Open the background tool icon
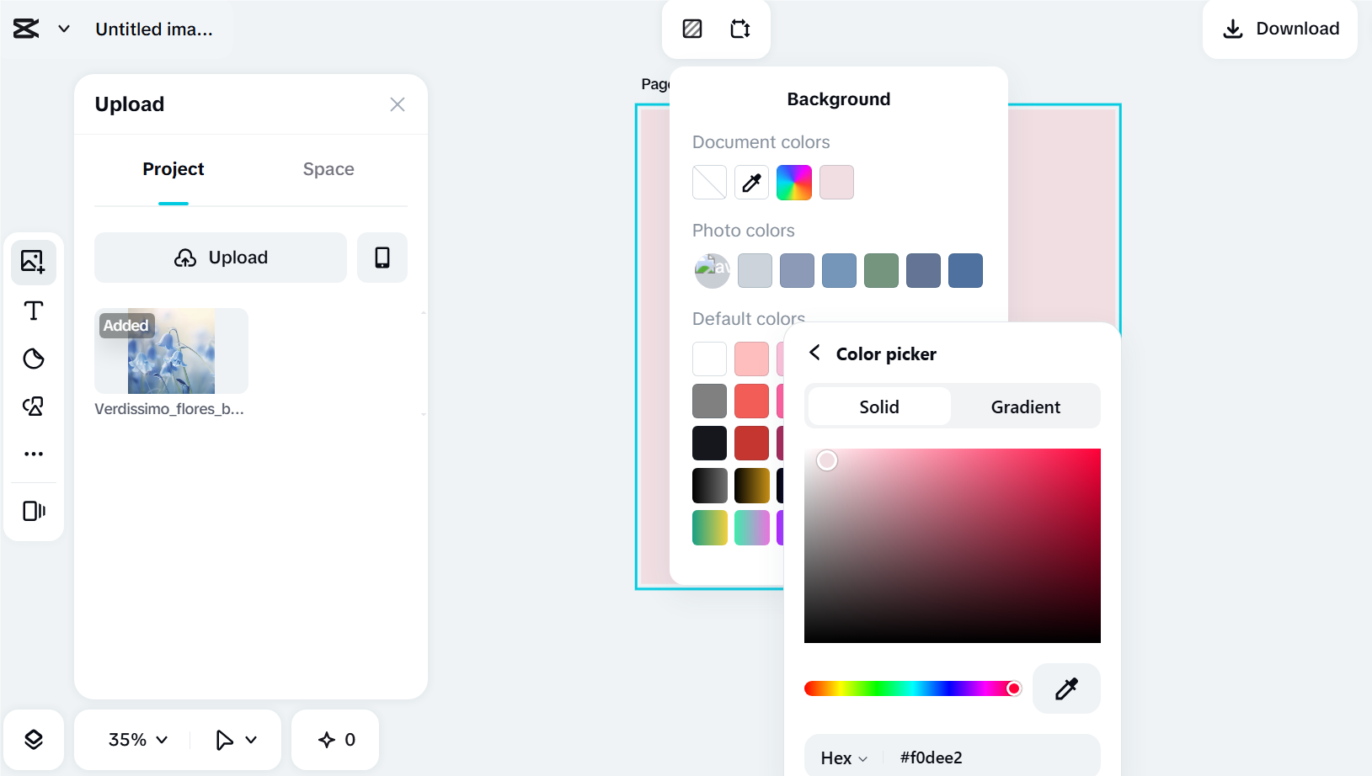The height and width of the screenshot is (776, 1372). tap(692, 29)
